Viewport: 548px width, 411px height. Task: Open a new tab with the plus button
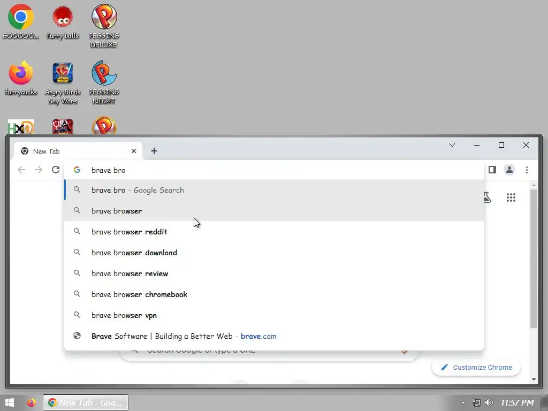coord(154,151)
